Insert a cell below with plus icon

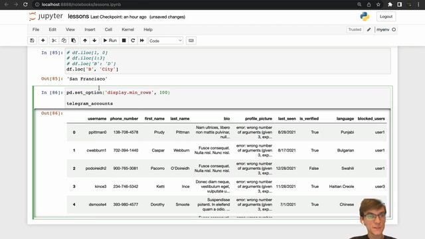(x=42, y=40)
